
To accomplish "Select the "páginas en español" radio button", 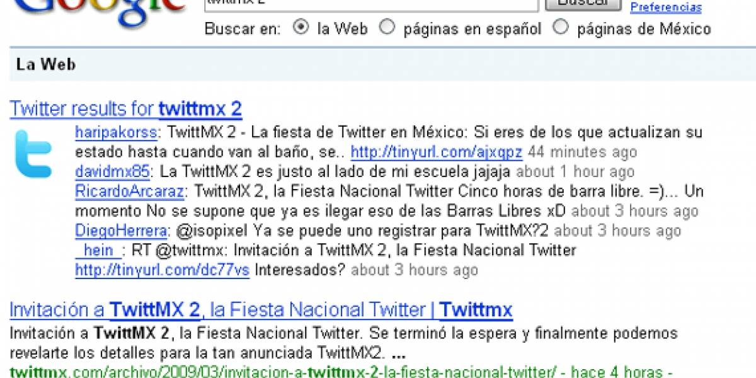I will pos(387,28).
